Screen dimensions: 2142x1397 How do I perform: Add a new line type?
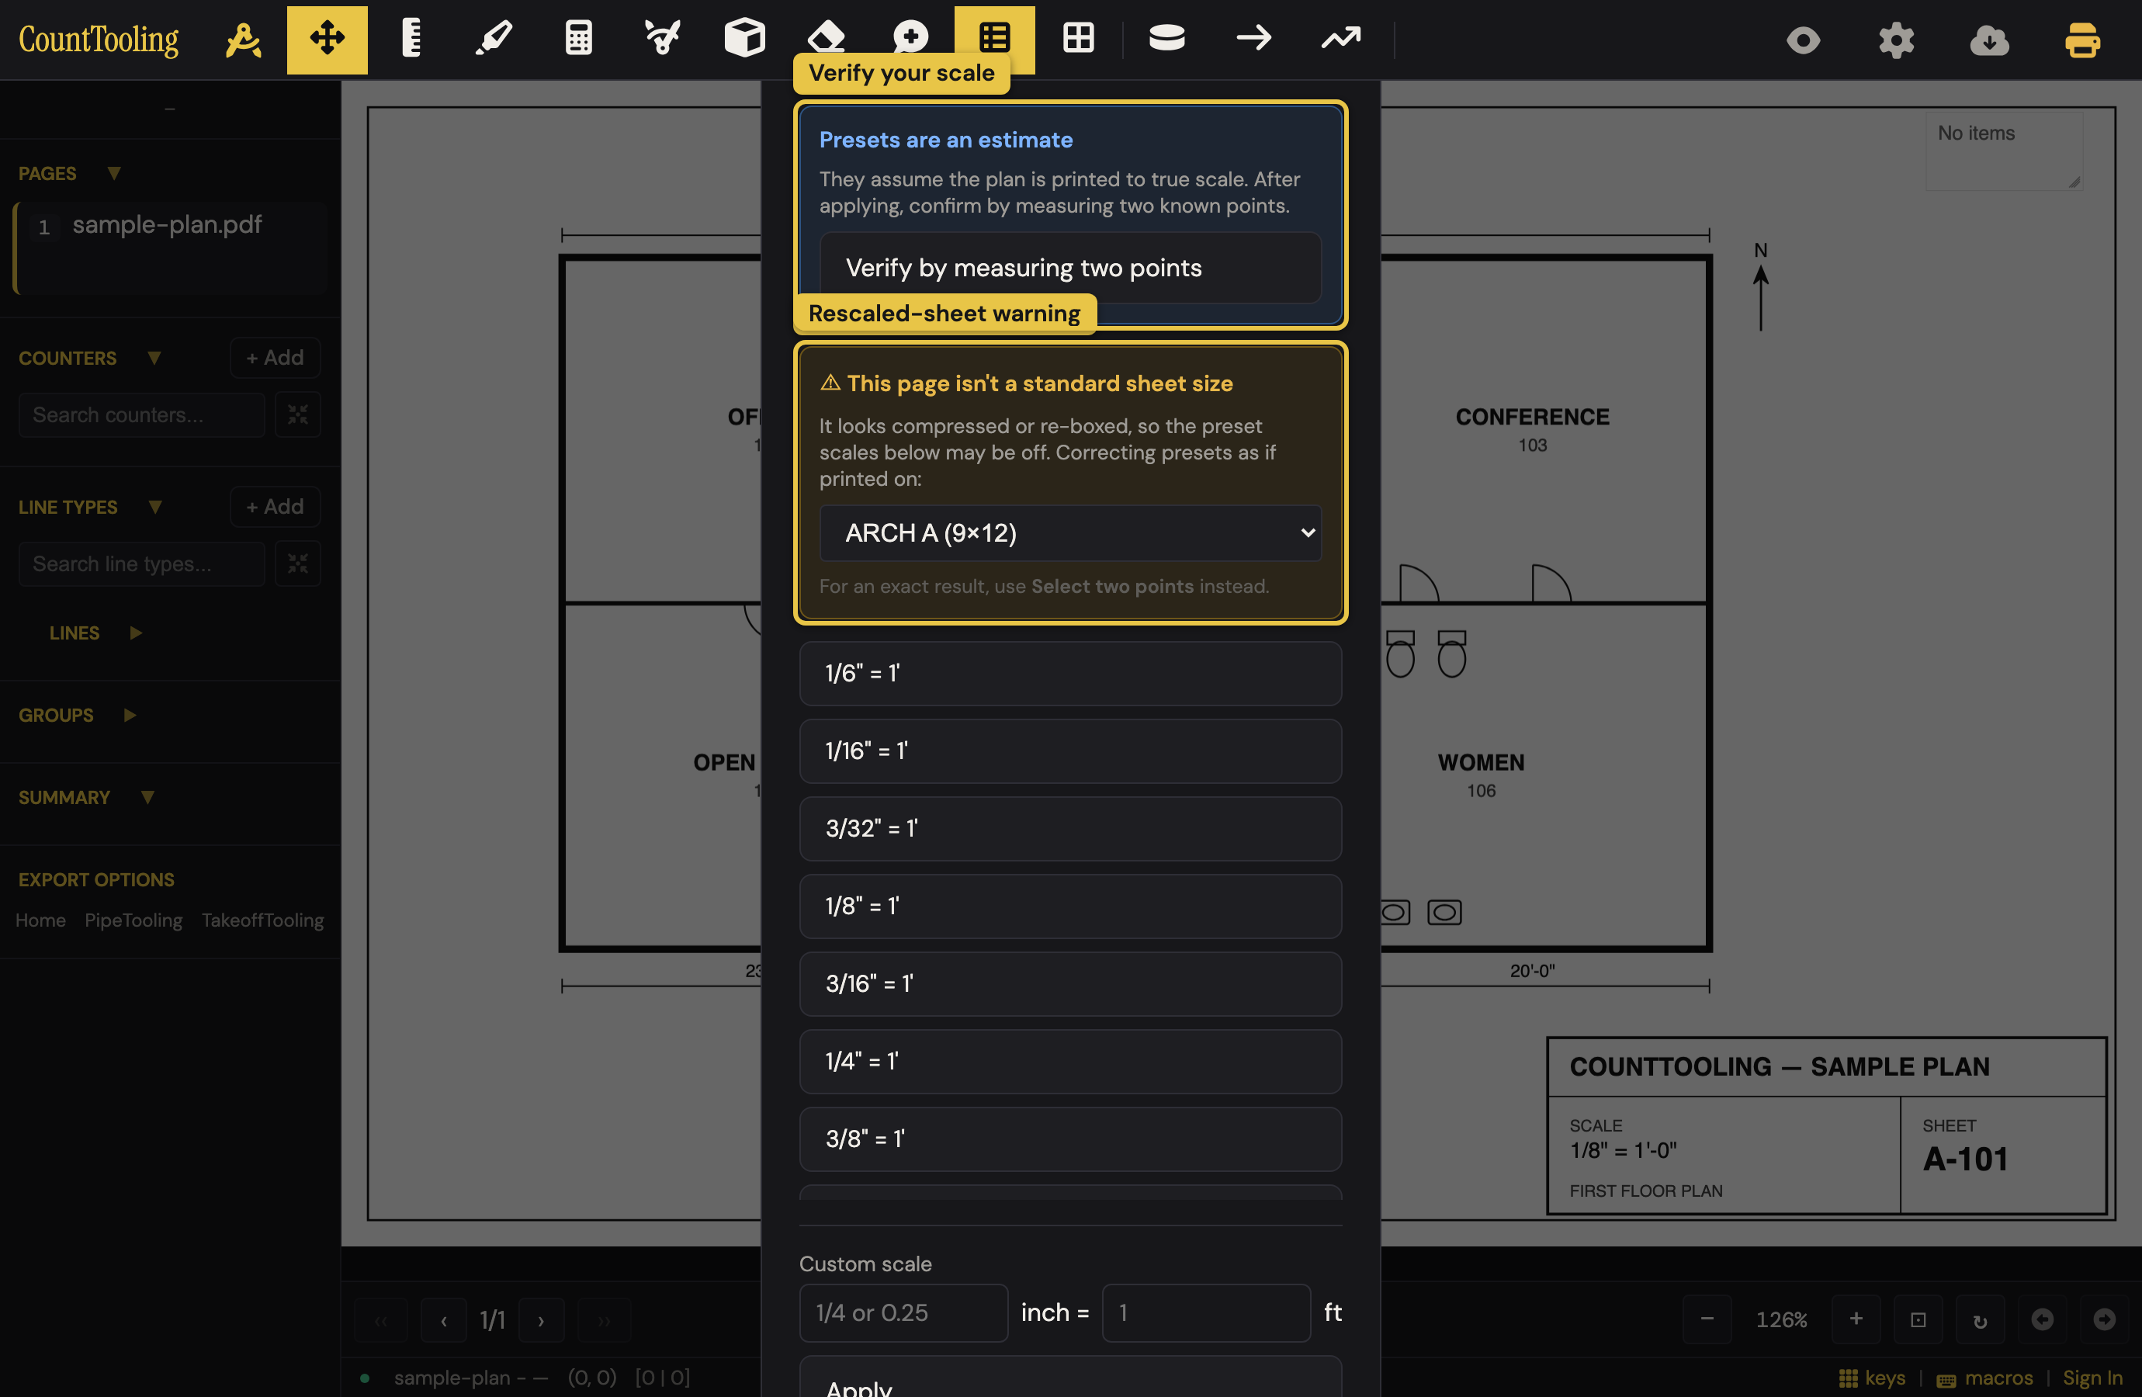pyautogui.click(x=275, y=507)
